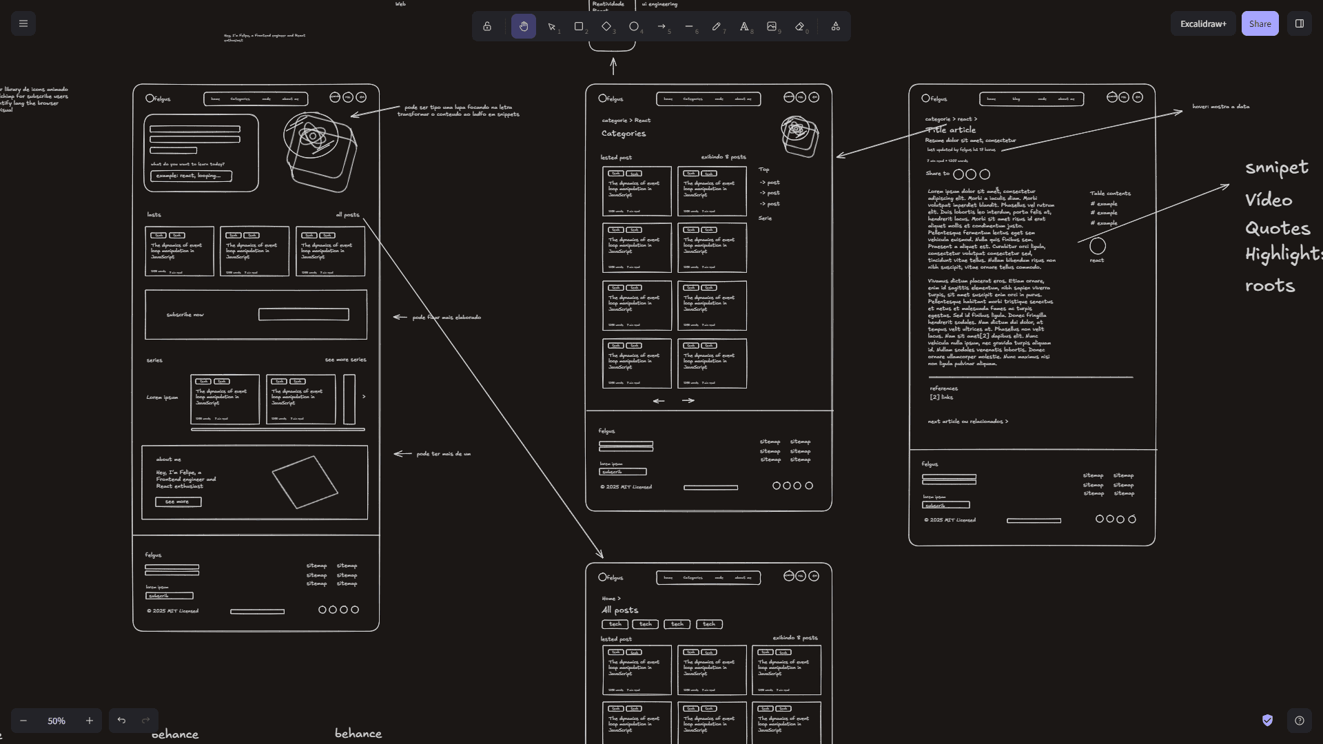The image size is (1323, 744).
Task: Select the Insert image tool
Action: click(772, 26)
